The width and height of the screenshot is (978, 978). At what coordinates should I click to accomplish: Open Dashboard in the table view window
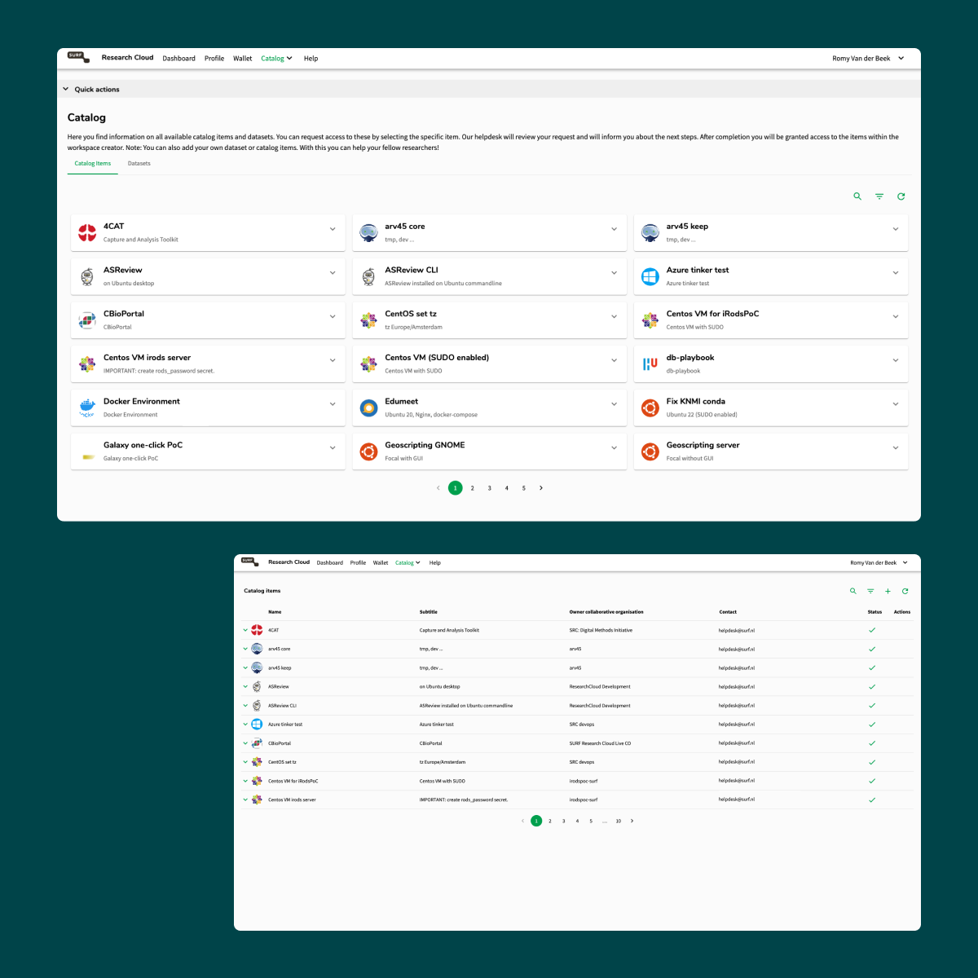coord(330,562)
